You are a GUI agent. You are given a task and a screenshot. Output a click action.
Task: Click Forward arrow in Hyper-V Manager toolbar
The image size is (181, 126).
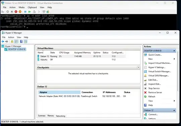7,41
